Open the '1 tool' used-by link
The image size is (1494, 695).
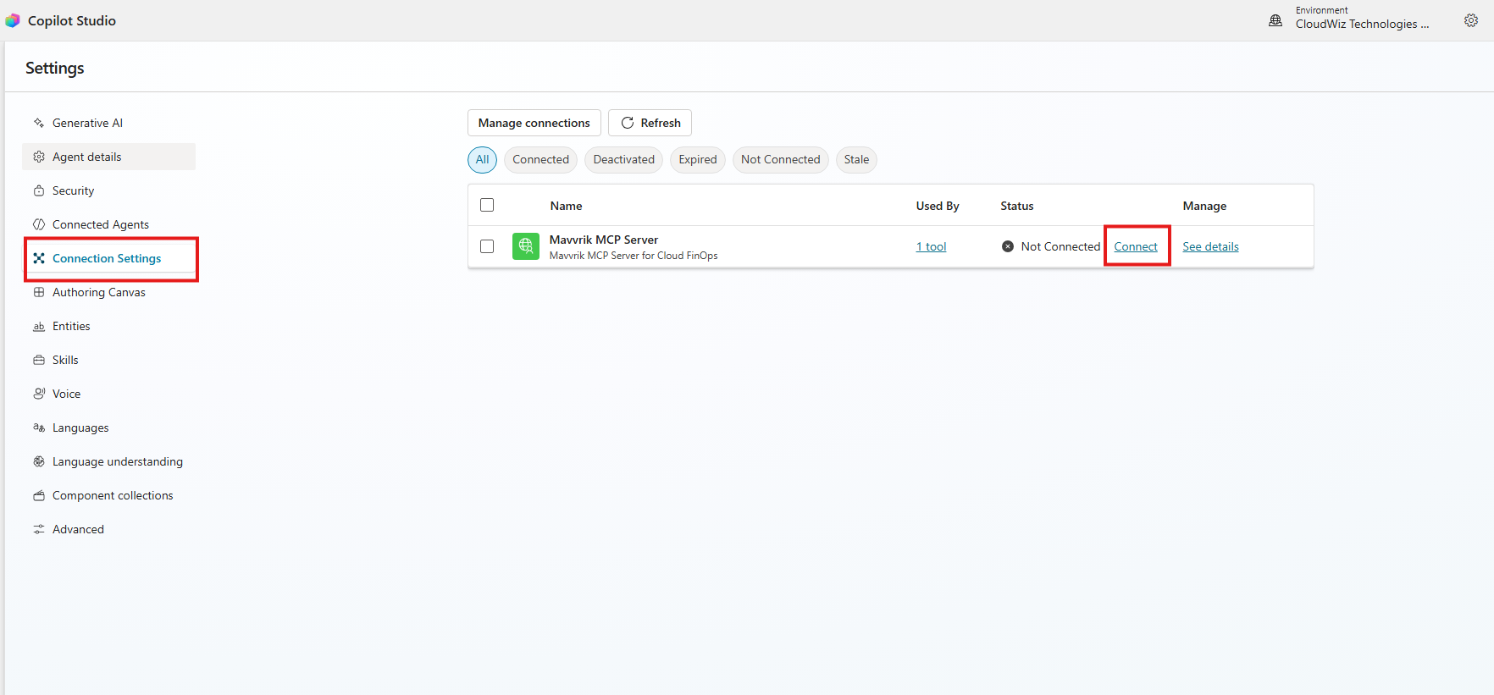click(x=931, y=246)
